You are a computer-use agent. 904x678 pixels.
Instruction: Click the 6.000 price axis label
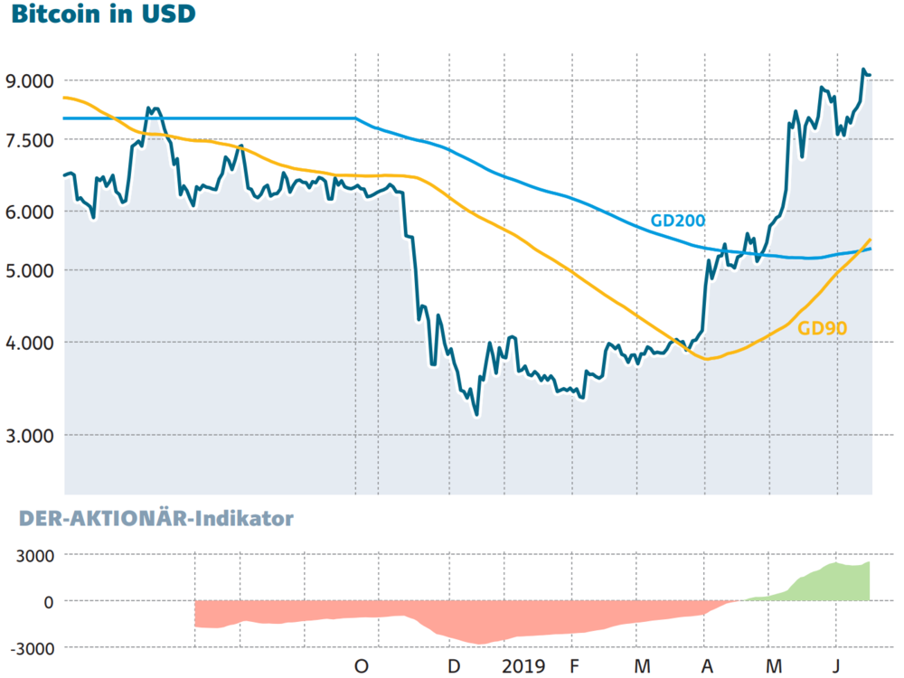(30, 212)
